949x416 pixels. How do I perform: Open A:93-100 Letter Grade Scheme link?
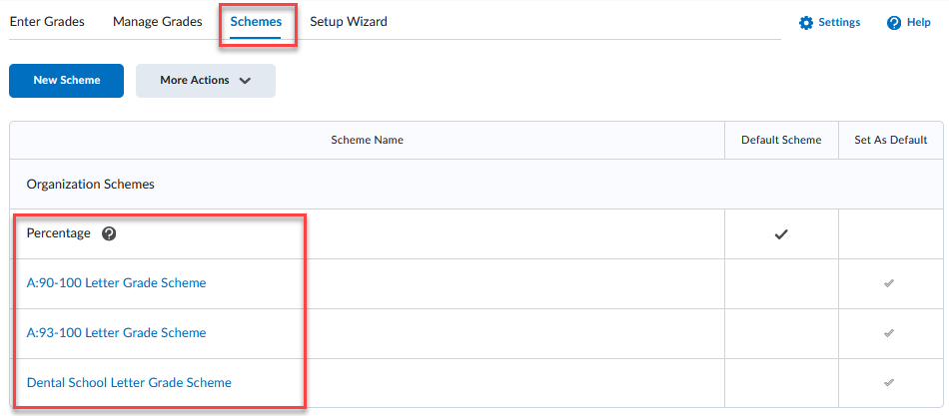tap(116, 333)
